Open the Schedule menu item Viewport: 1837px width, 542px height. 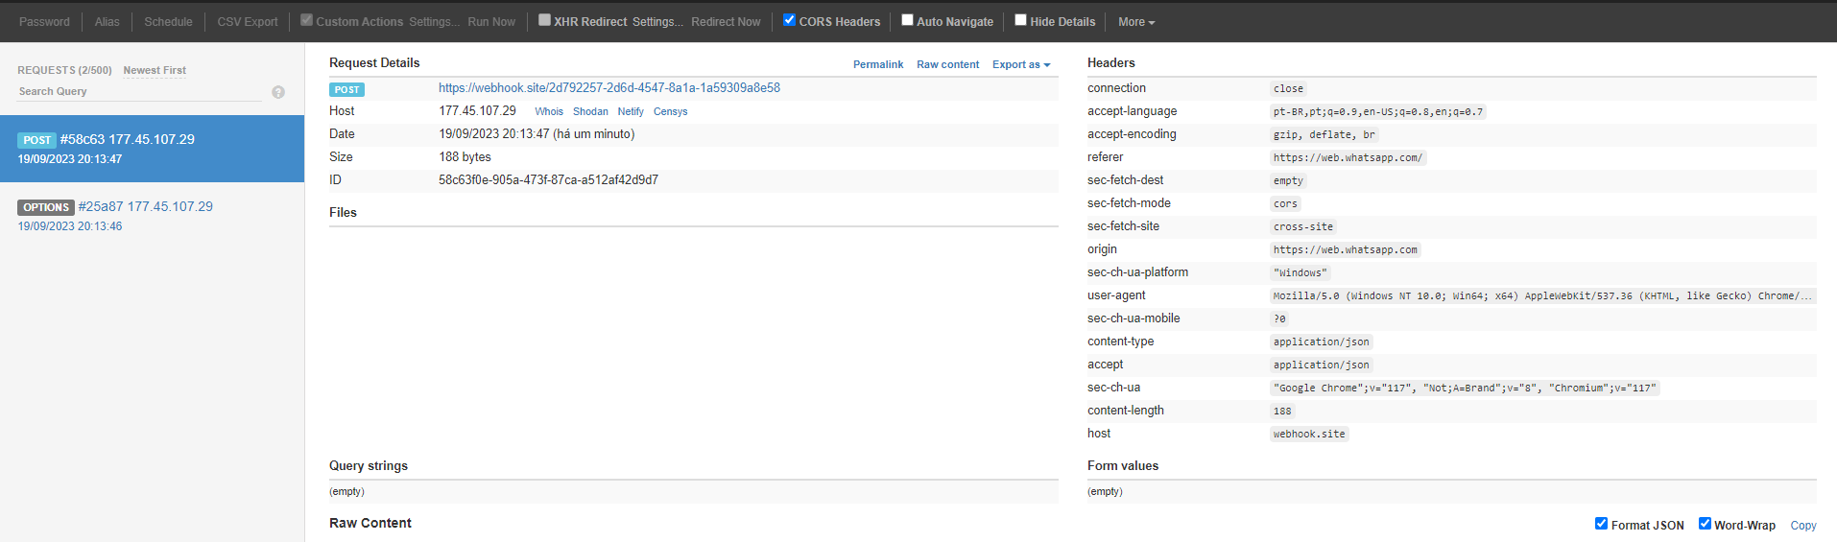click(168, 22)
